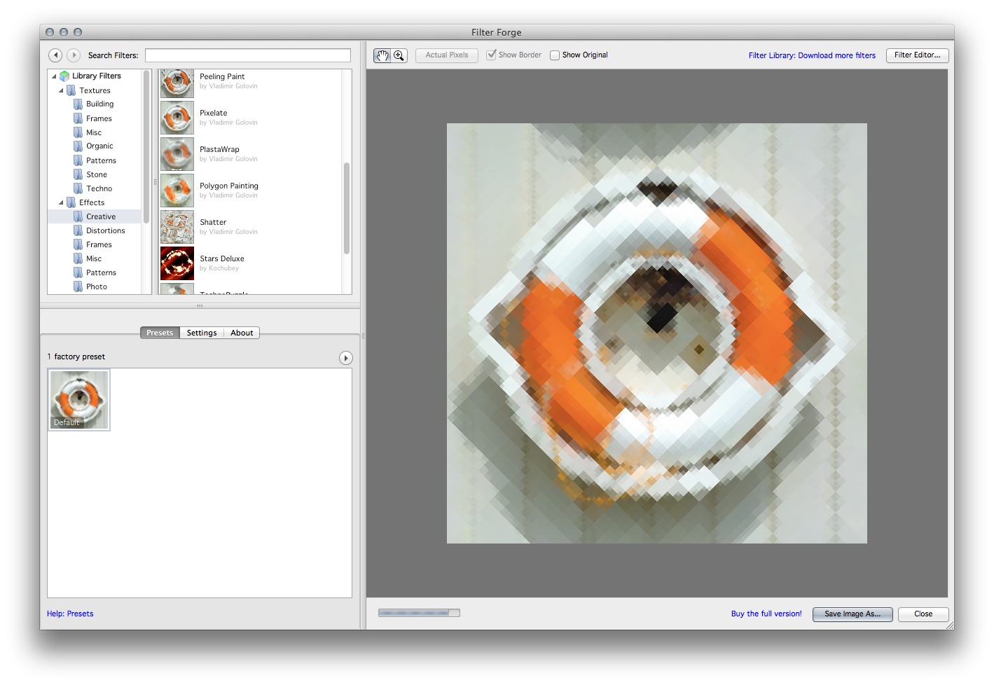Viewport: 994px width, 685px height.
Task: Select the zoom magnifier tool
Action: tap(399, 55)
